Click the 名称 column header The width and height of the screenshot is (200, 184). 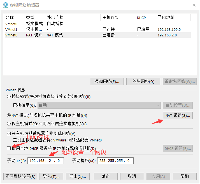[x=14, y=17]
